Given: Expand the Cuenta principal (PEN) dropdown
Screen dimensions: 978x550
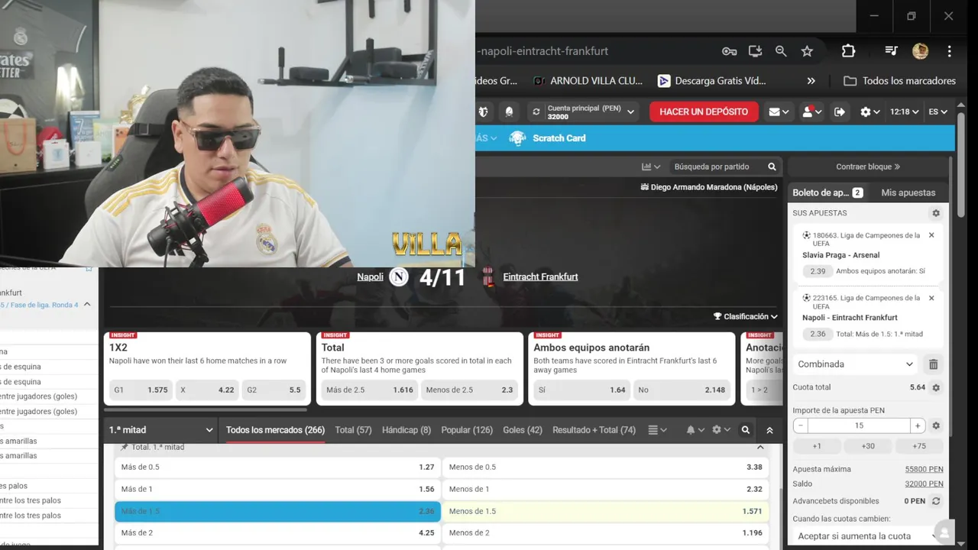Looking at the screenshot, I should [x=630, y=112].
